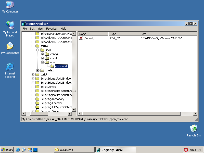The image size is (204, 153).
Task: Expand the config key
Action: click(x=42, y=54)
